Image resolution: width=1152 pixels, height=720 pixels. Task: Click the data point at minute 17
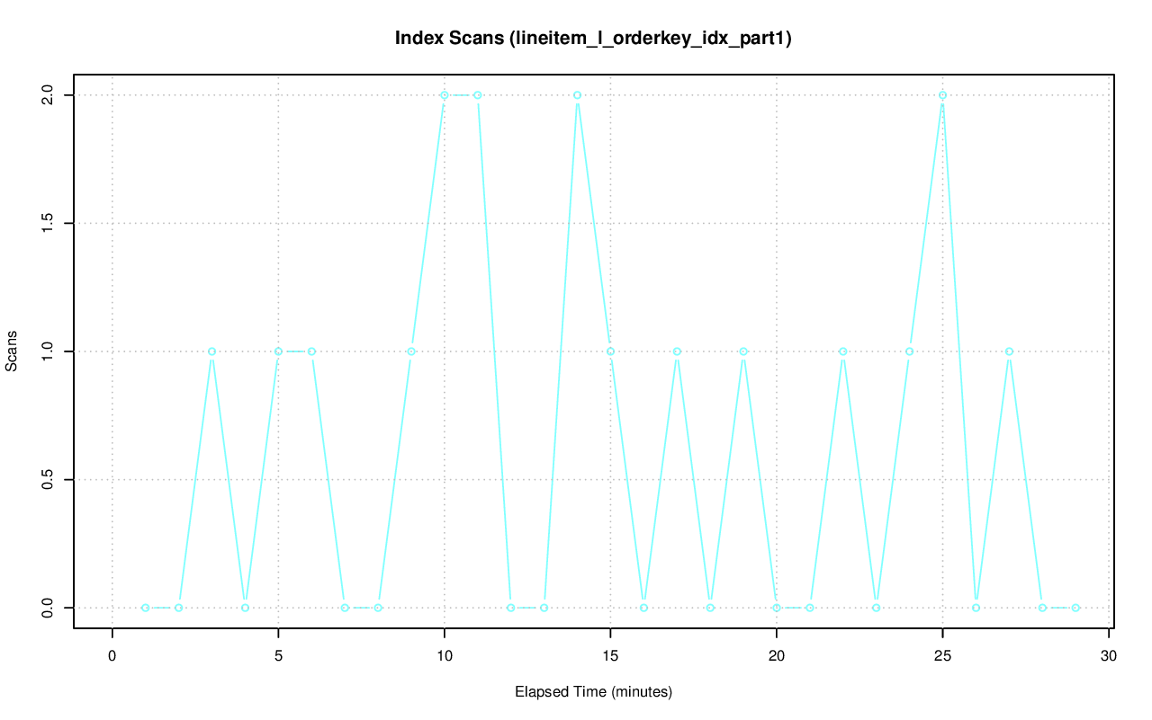point(677,351)
